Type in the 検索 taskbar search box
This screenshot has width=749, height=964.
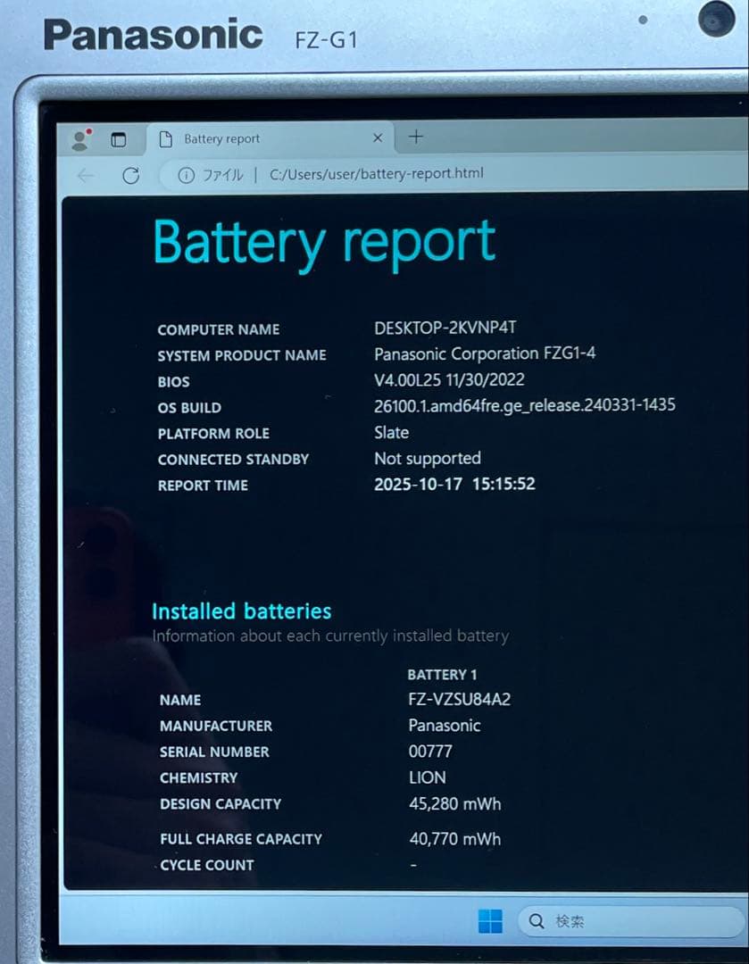[625, 921]
